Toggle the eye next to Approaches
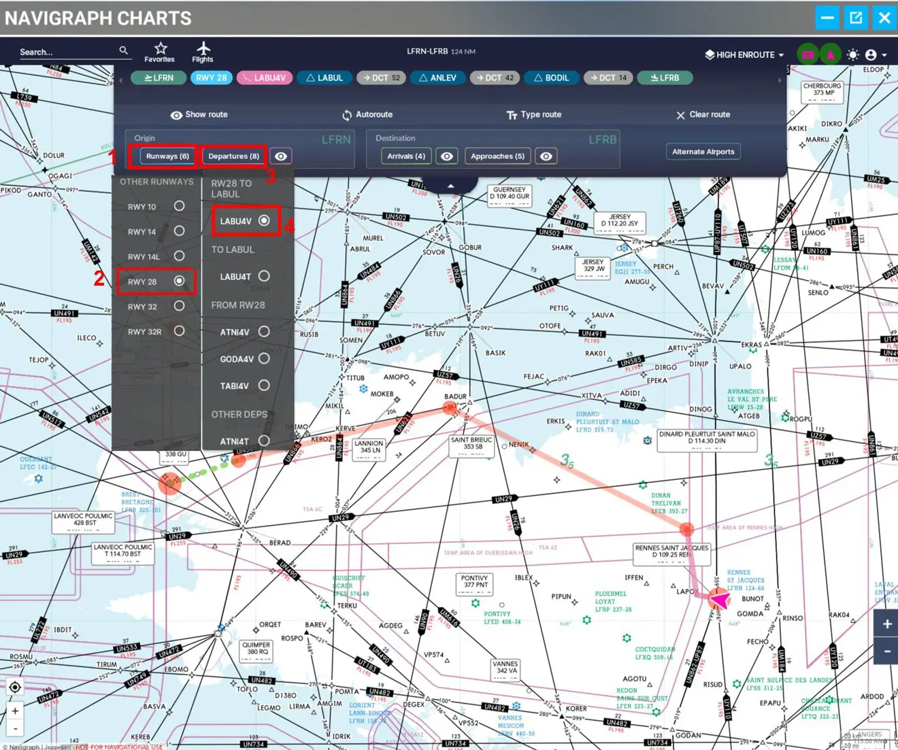Image resolution: width=898 pixels, height=750 pixels. [546, 156]
